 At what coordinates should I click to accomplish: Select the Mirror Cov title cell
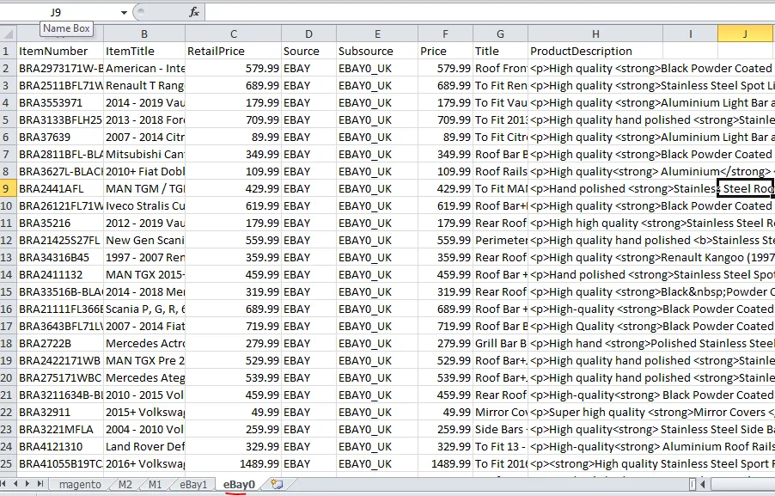[x=500, y=412]
